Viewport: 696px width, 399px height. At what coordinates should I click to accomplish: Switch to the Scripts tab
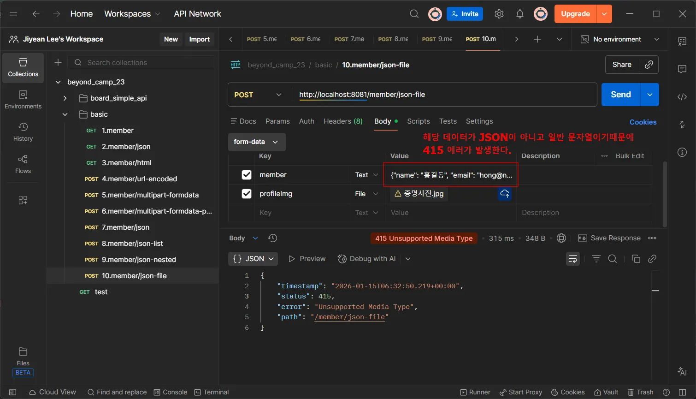(x=419, y=121)
